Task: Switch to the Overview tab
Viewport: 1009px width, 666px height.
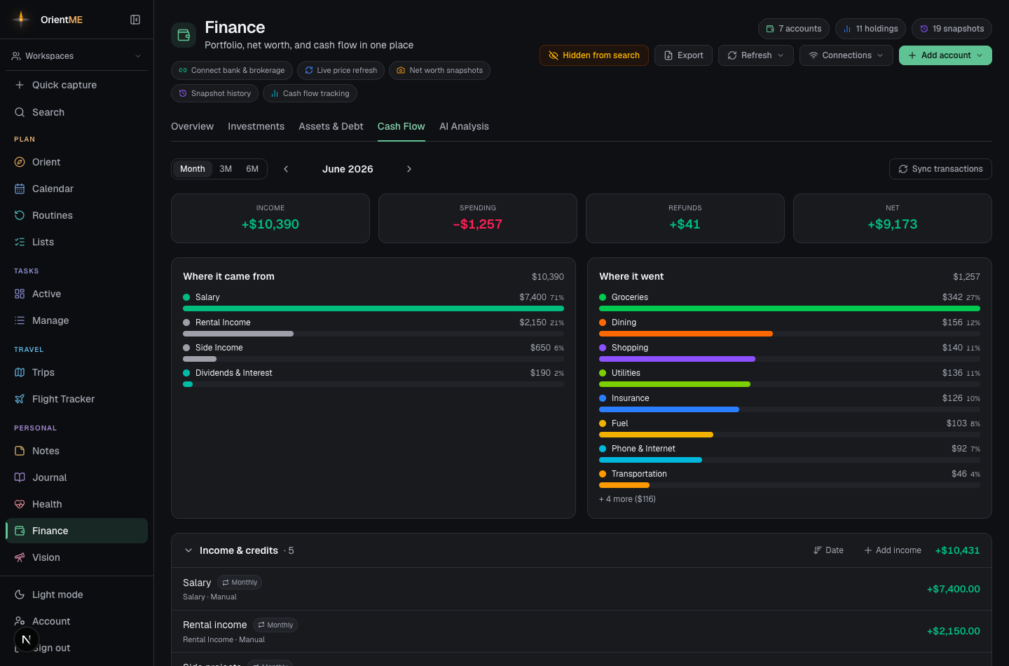Action: point(192,127)
